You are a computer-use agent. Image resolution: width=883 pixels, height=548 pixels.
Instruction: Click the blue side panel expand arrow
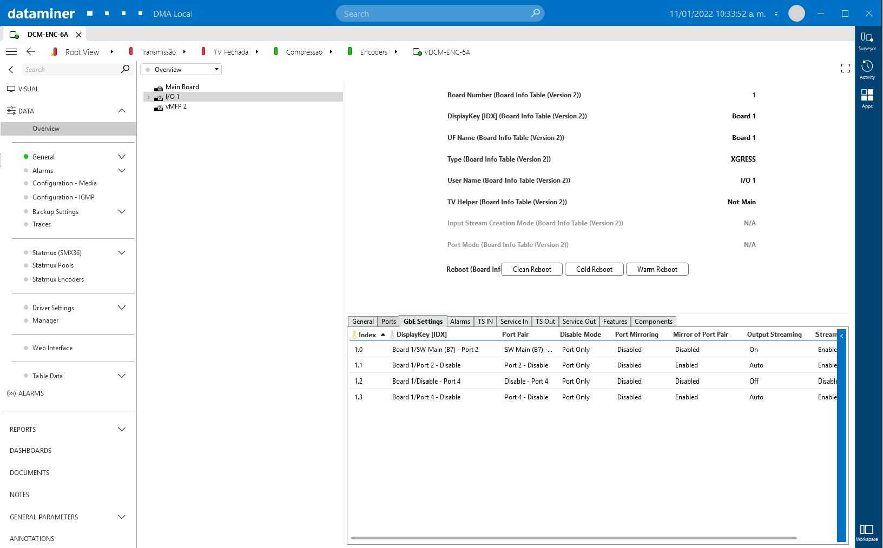(842, 336)
